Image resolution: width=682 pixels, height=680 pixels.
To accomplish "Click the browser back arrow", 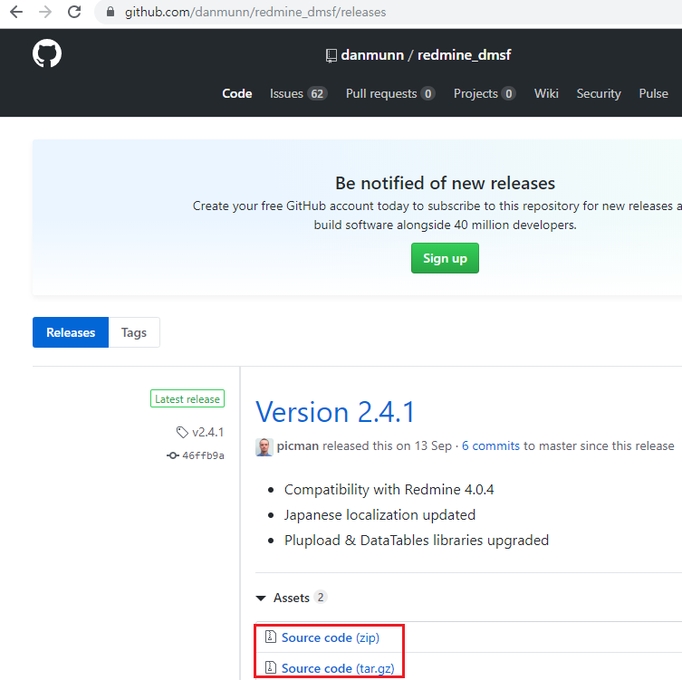I will tap(16, 12).
